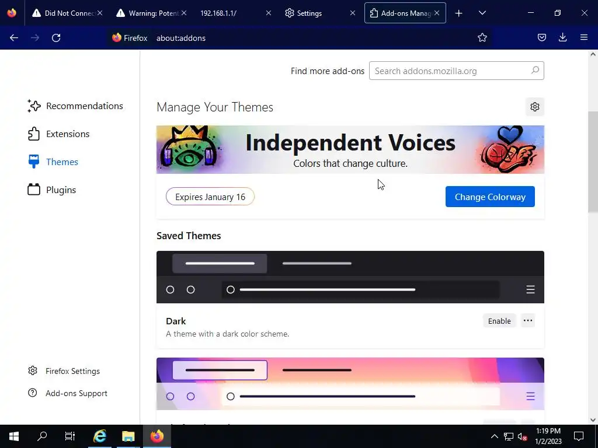Click the search magnifier in the add-ons field
This screenshot has height=448, width=598.
pyautogui.click(x=535, y=70)
